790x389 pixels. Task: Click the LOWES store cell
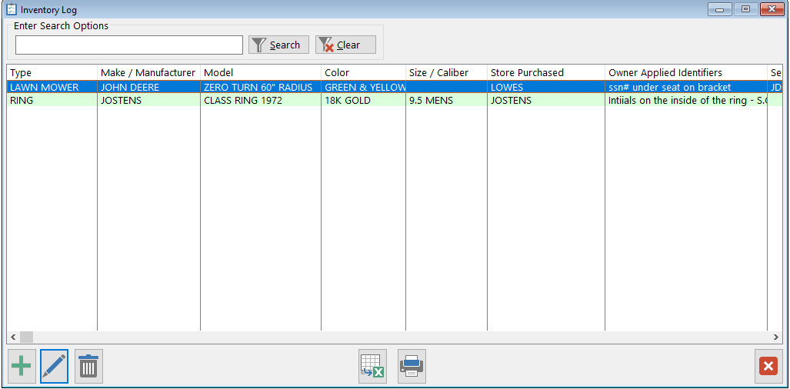click(546, 88)
